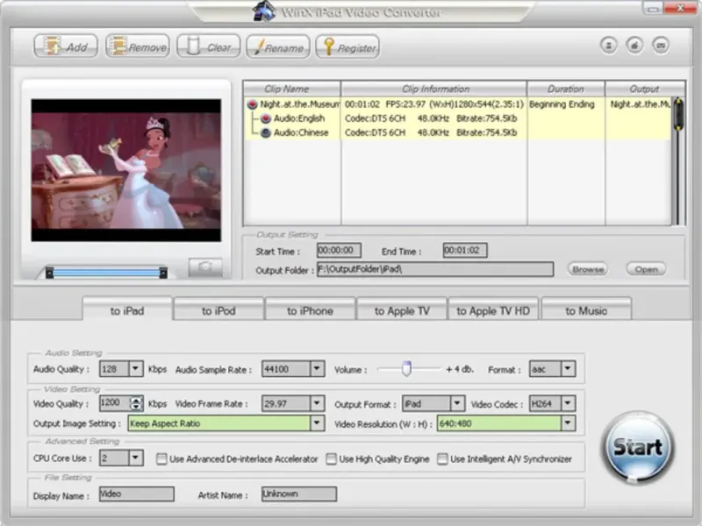Click the Rename button
The image size is (702, 526).
click(278, 46)
